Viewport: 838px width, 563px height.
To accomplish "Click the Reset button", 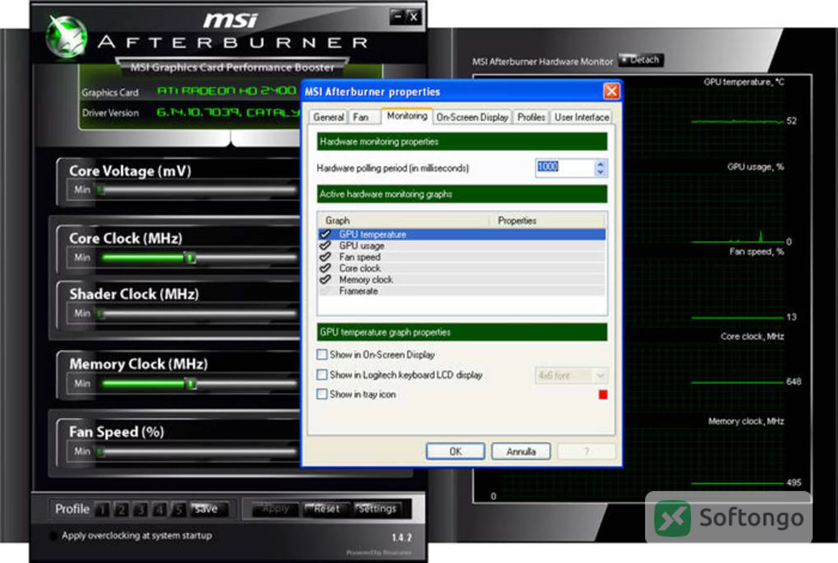I will (x=326, y=509).
